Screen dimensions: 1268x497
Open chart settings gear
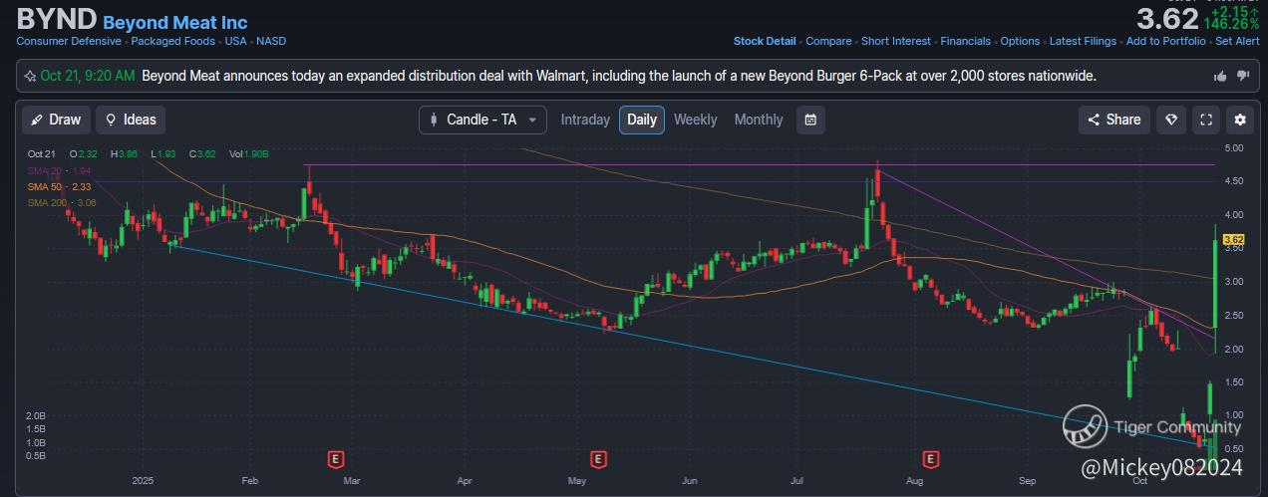(1240, 120)
